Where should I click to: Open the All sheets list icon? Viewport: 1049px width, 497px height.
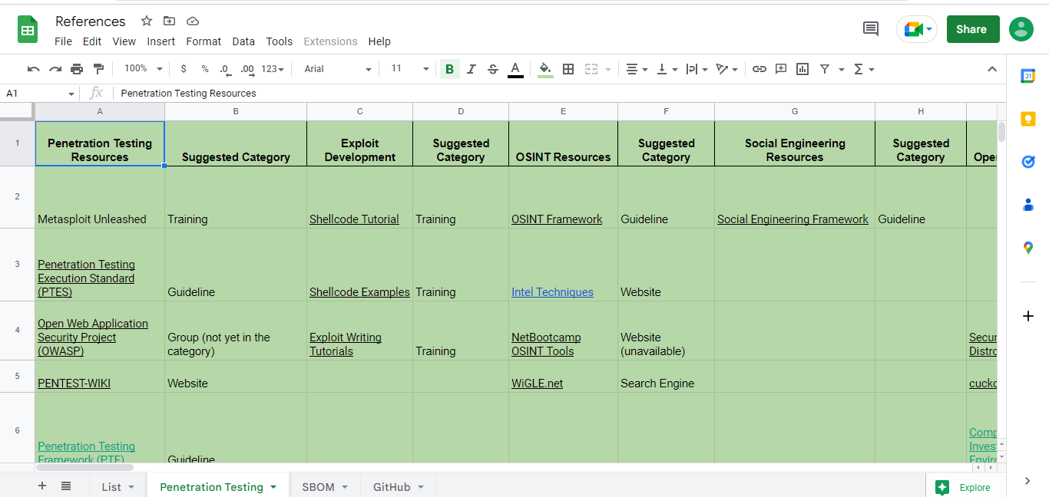[66, 485]
